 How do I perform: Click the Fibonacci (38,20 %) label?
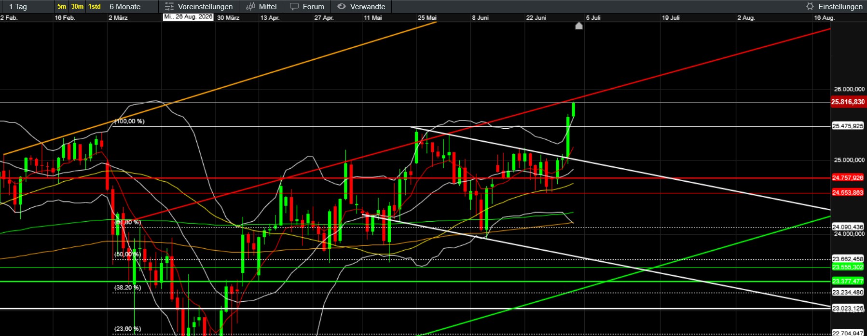click(x=127, y=288)
